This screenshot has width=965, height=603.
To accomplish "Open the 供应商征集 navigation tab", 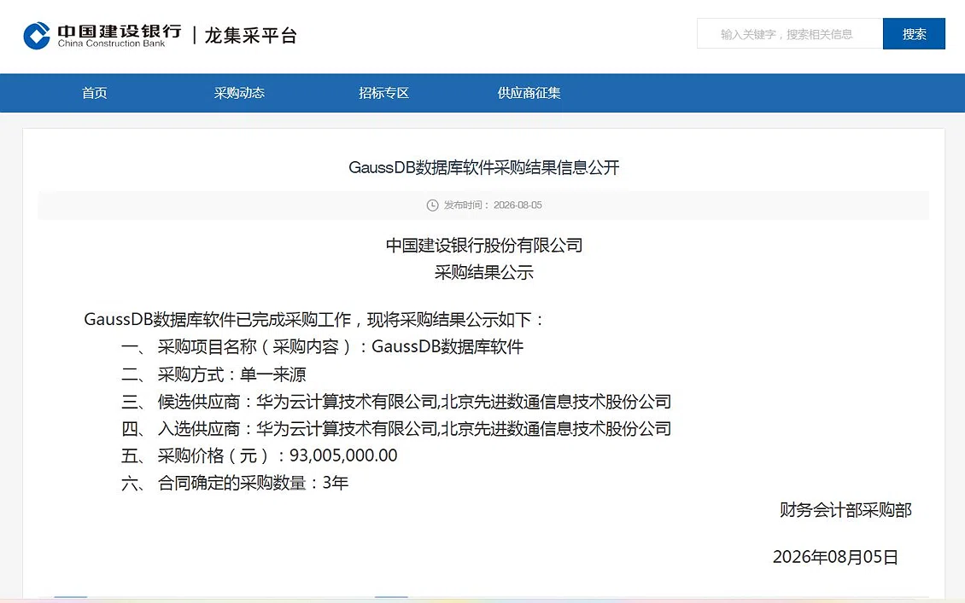I will coord(529,93).
